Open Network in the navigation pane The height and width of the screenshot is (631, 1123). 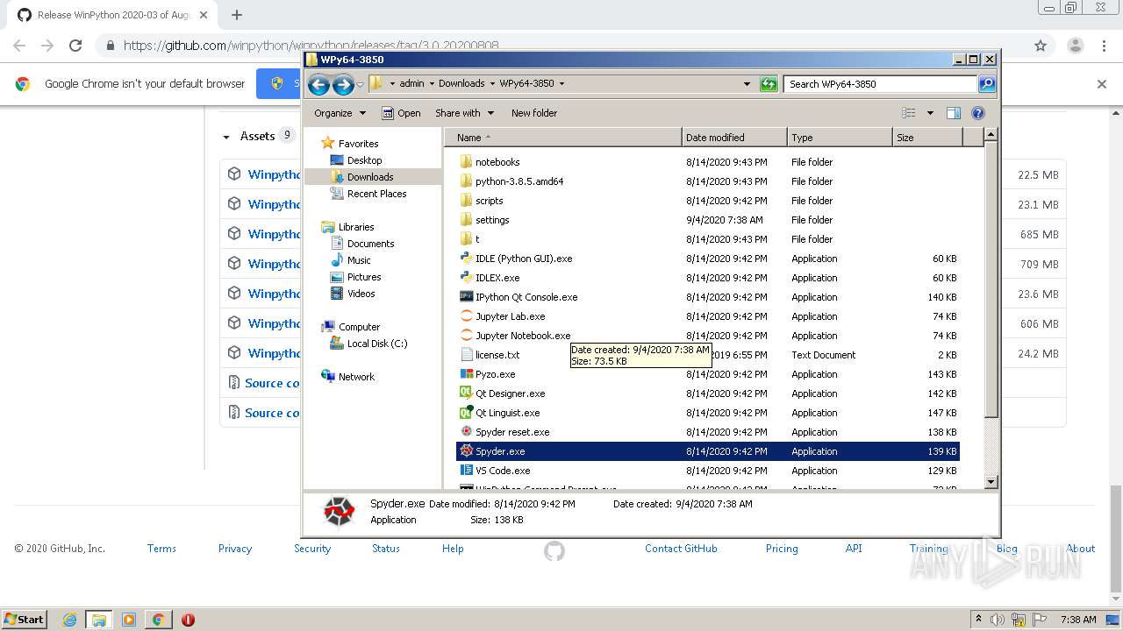[356, 377]
